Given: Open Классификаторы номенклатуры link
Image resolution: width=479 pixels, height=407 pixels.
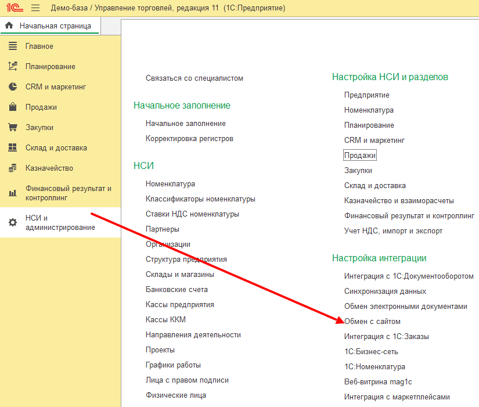Looking at the screenshot, I should coord(200,199).
